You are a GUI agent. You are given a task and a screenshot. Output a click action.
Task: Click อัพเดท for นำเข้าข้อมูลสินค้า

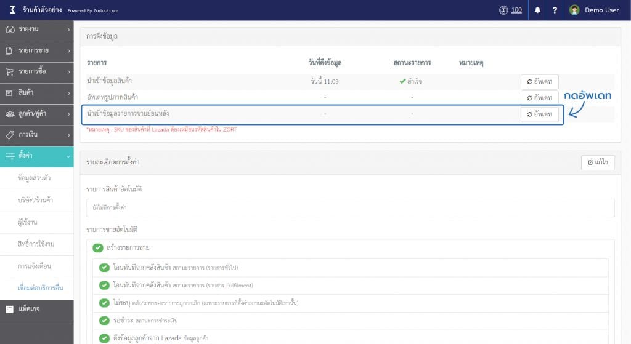(x=539, y=82)
